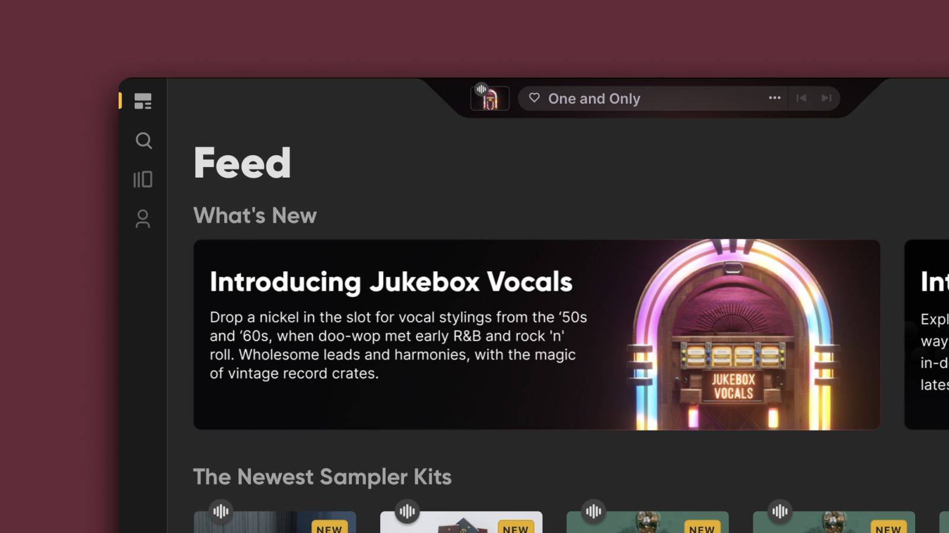Image resolution: width=949 pixels, height=533 pixels.
Task: Click the Jukebox Vocals jukebox artwork
Action: (x=733, y=335)
